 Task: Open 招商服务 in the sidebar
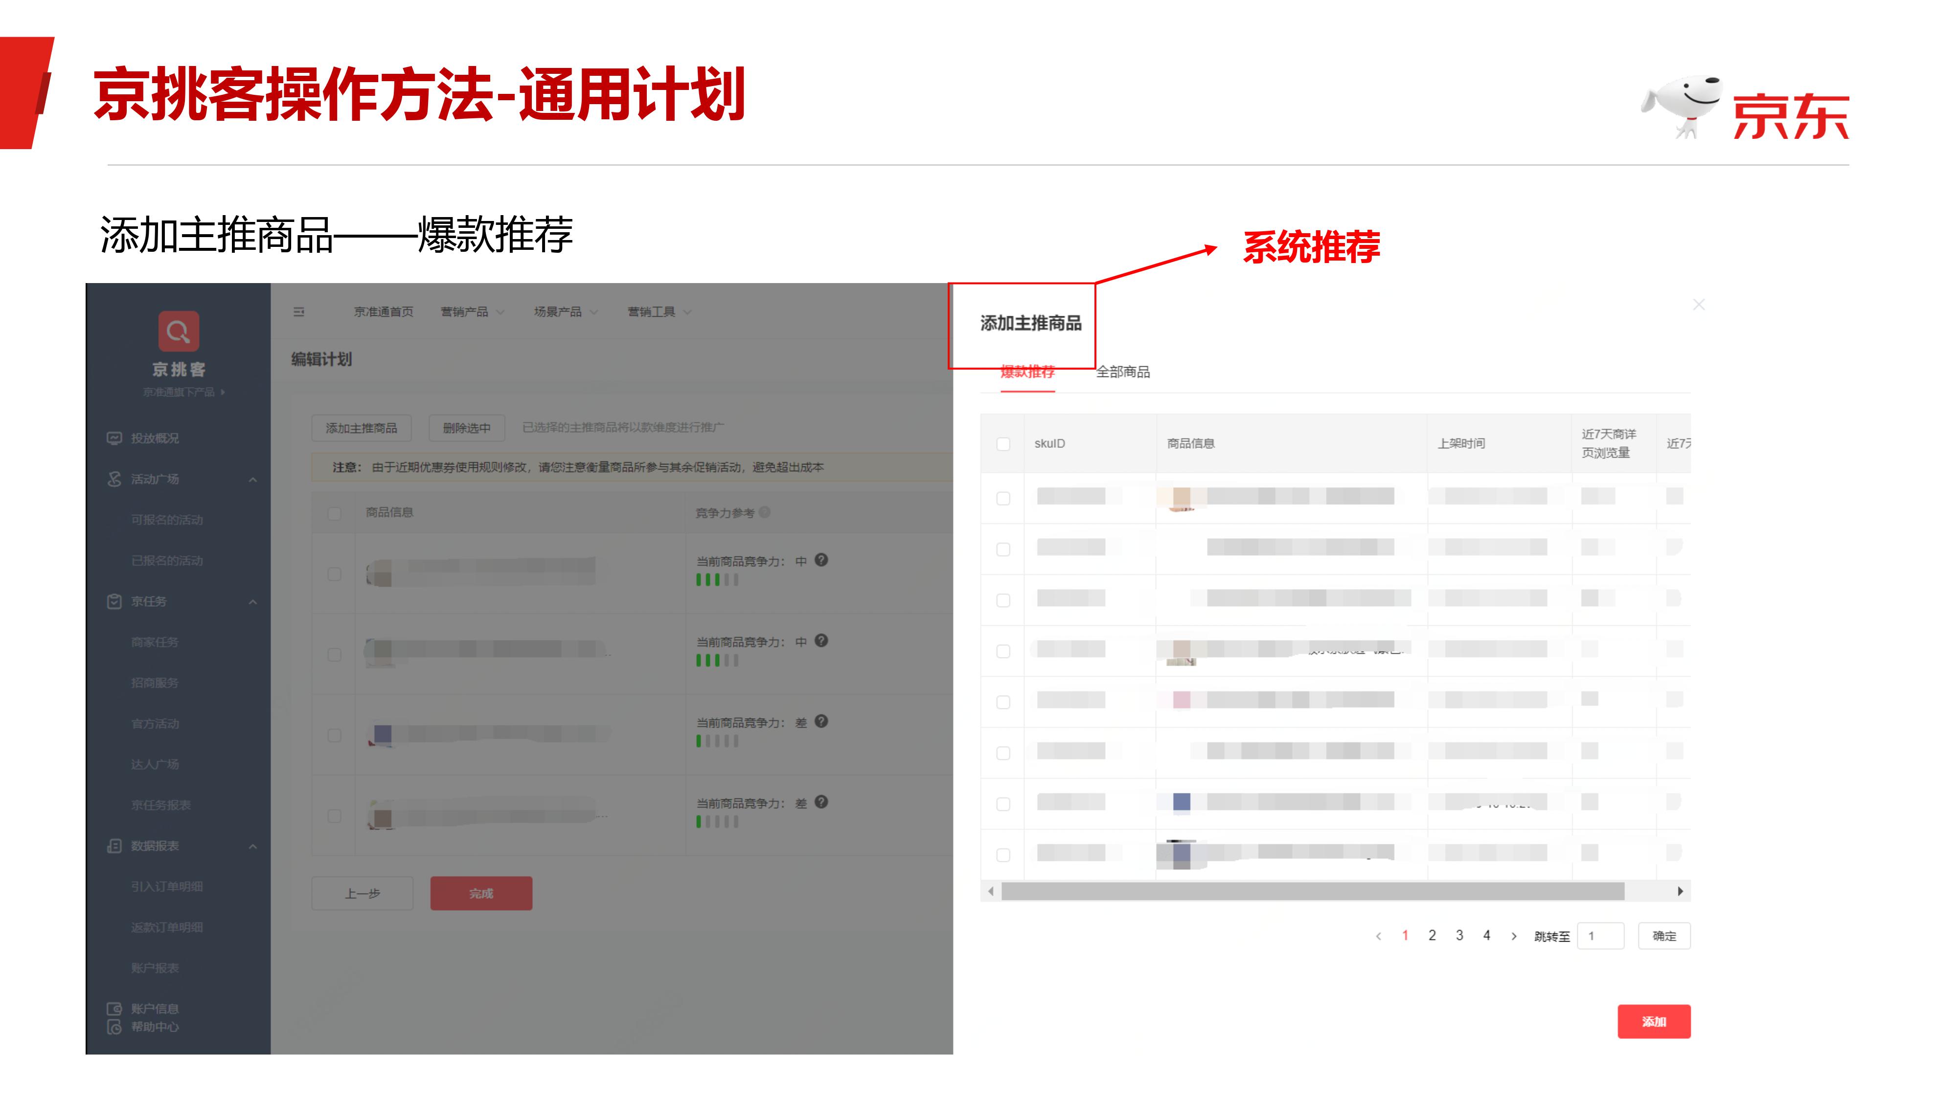155,683
